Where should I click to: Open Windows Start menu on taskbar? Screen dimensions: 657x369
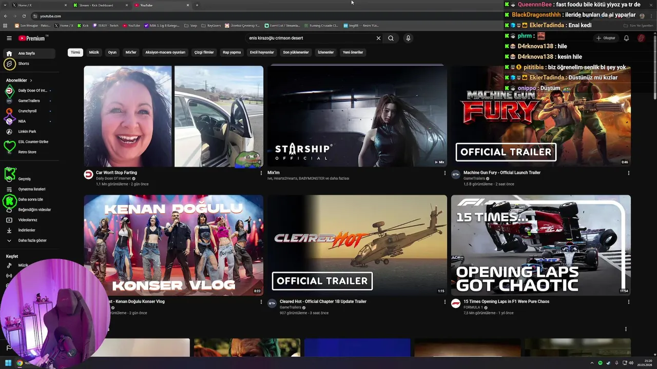(x=8, y=363)
